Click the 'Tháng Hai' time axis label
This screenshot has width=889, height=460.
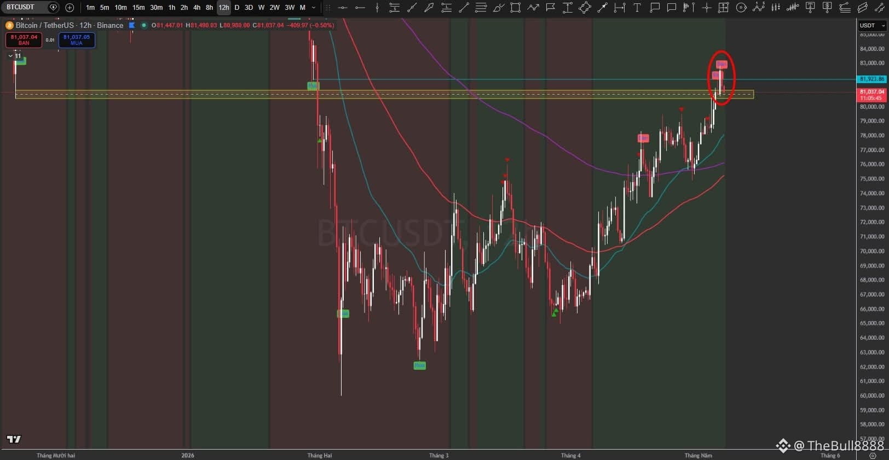pyautogui.click(x=319, y=455)
